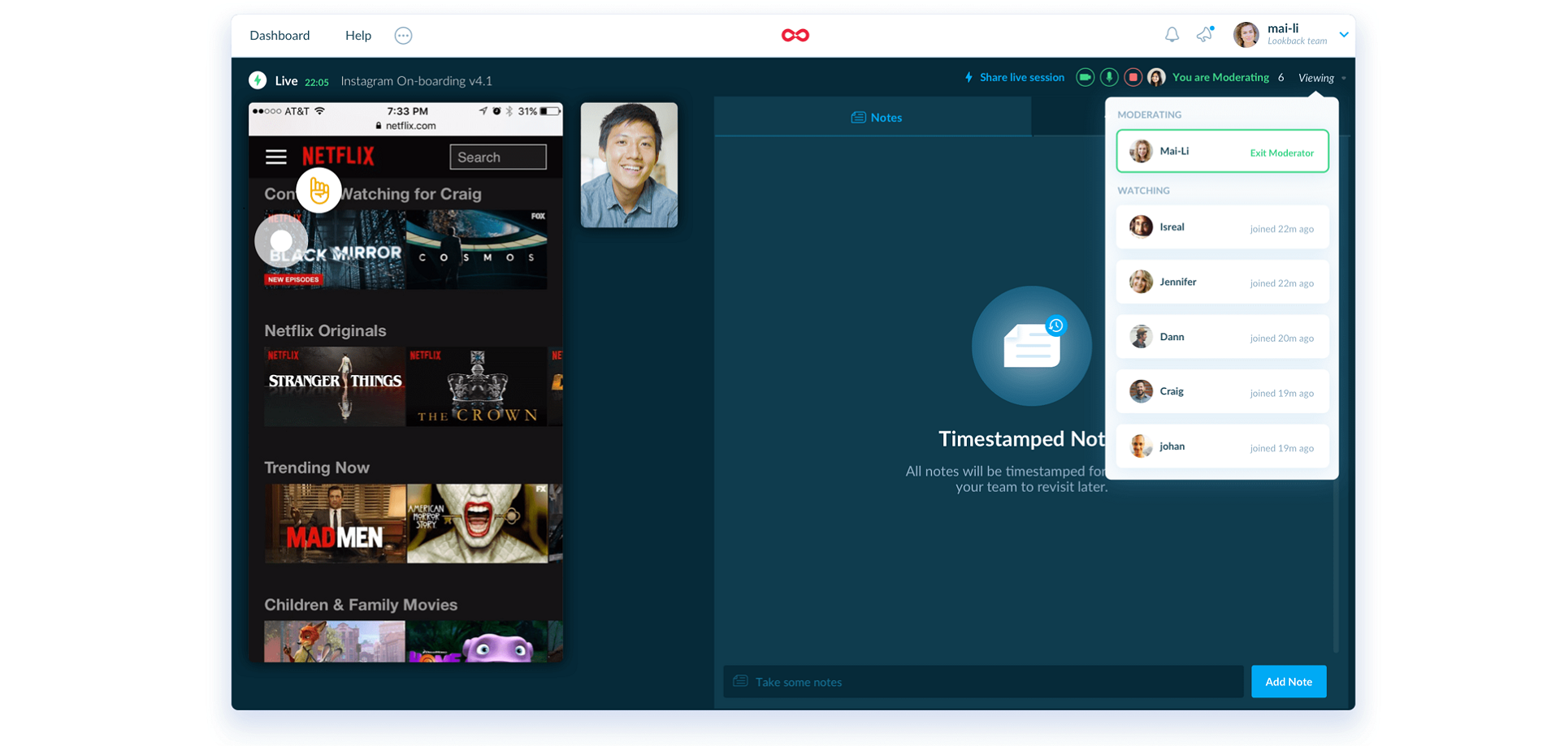Image resolution: width=1560 pixels, height=746 pixels.
Task: Click in the Take some notes field
Action: click(x=983, y=682)
